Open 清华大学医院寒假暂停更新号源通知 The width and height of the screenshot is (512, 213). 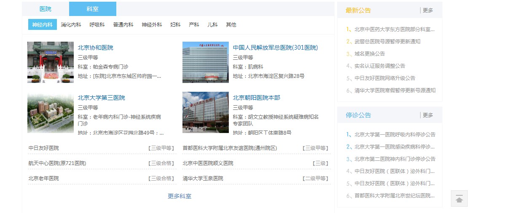(x=395, y=91)
